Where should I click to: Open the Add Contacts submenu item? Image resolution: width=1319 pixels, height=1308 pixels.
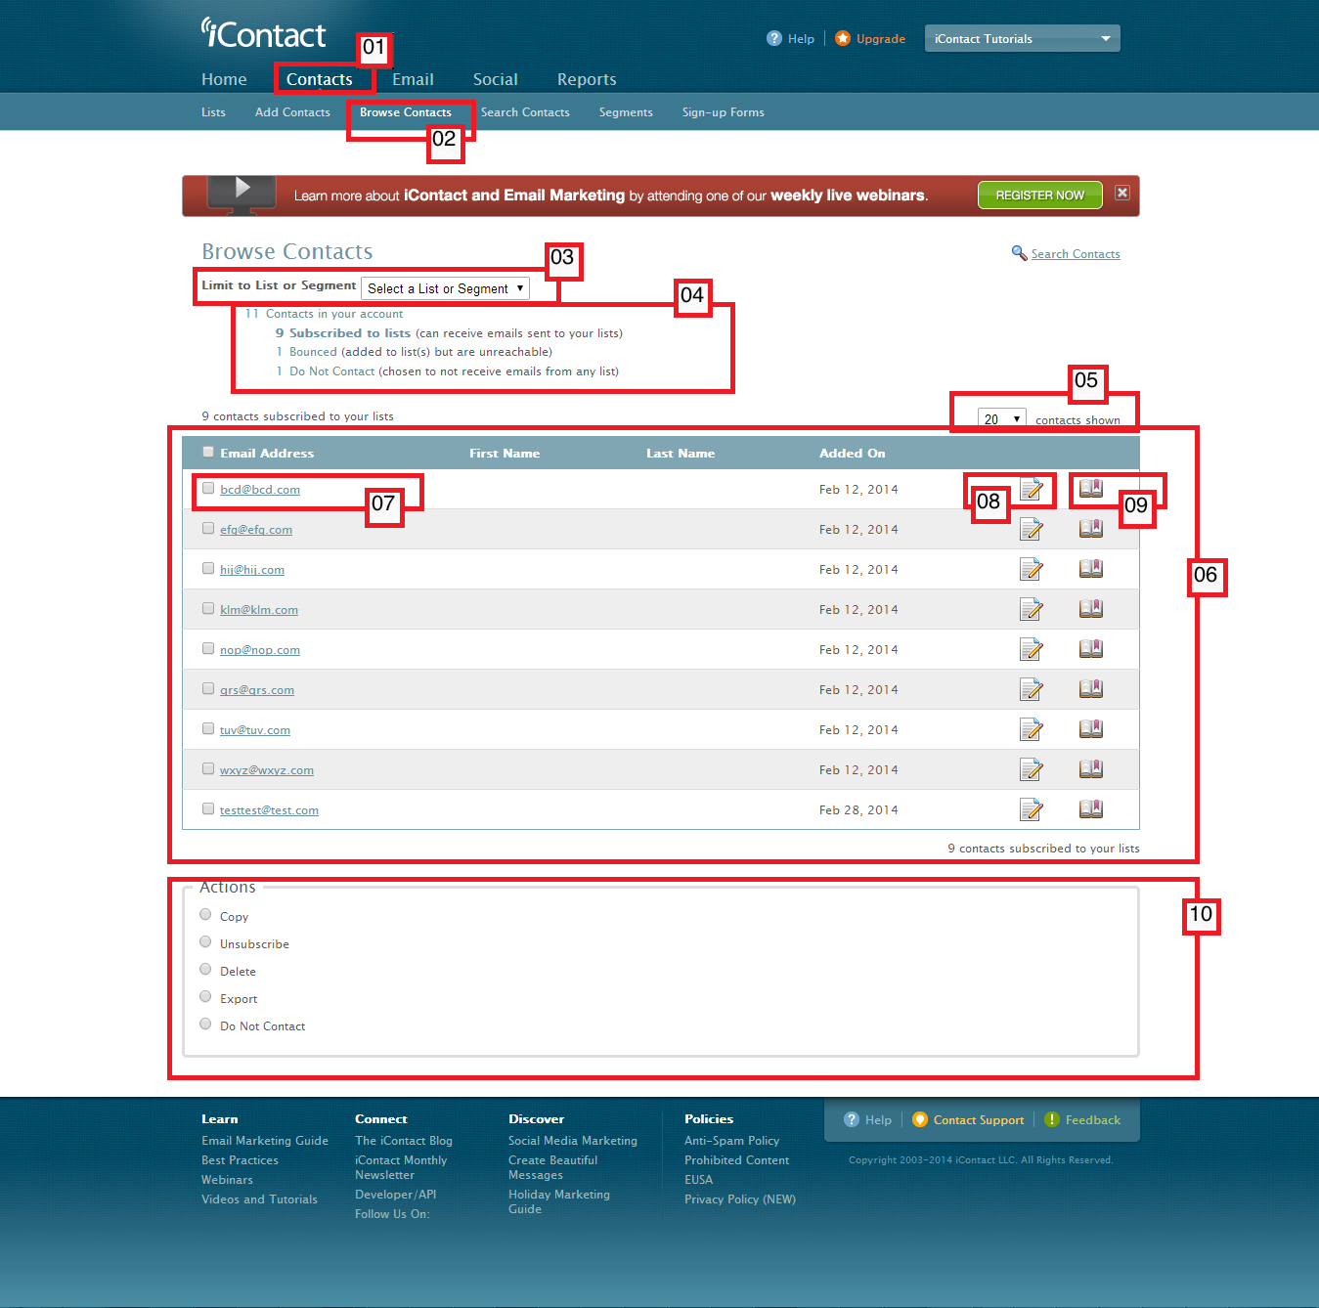292,112
